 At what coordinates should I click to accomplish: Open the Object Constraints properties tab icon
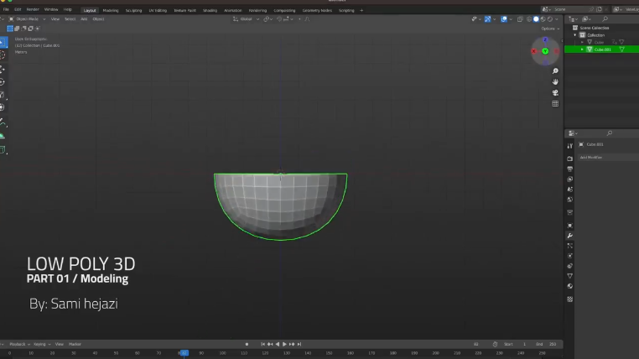coord(569,266)
